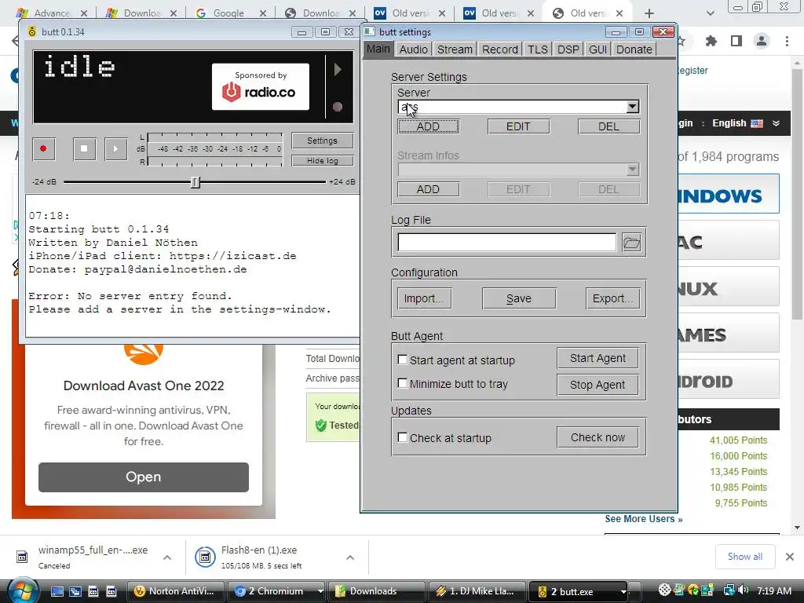Open the 2 Chromium taskbar group

click(276, 591)
